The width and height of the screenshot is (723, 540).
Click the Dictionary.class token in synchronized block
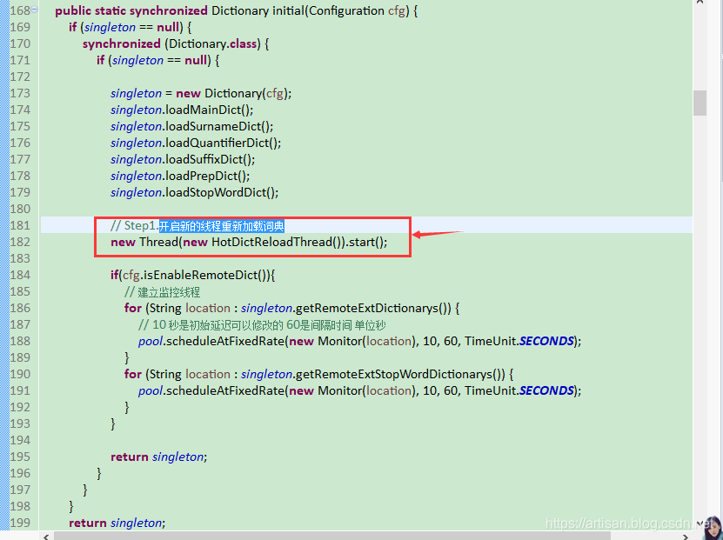click(215, 44)
